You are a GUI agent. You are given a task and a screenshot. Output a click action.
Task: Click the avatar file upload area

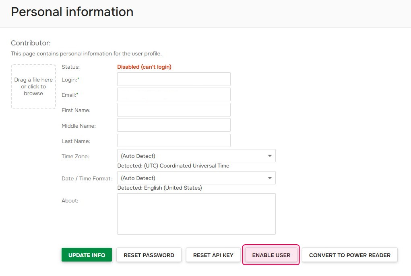point(33,86)
